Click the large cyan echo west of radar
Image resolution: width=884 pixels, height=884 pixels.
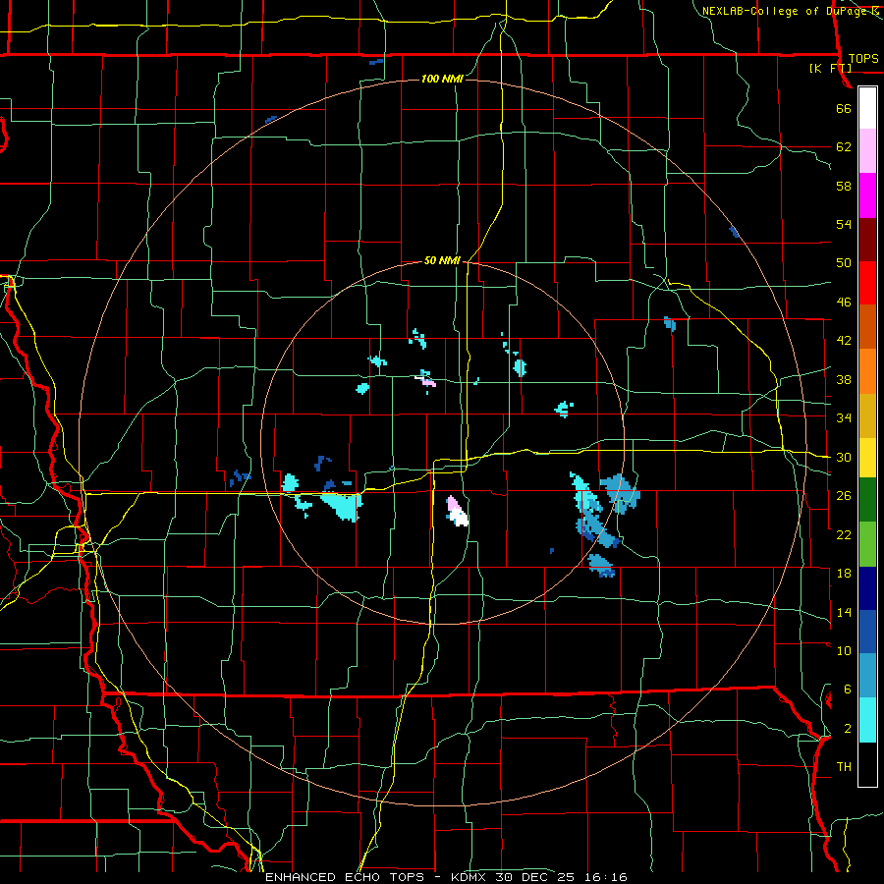(342, 505)
